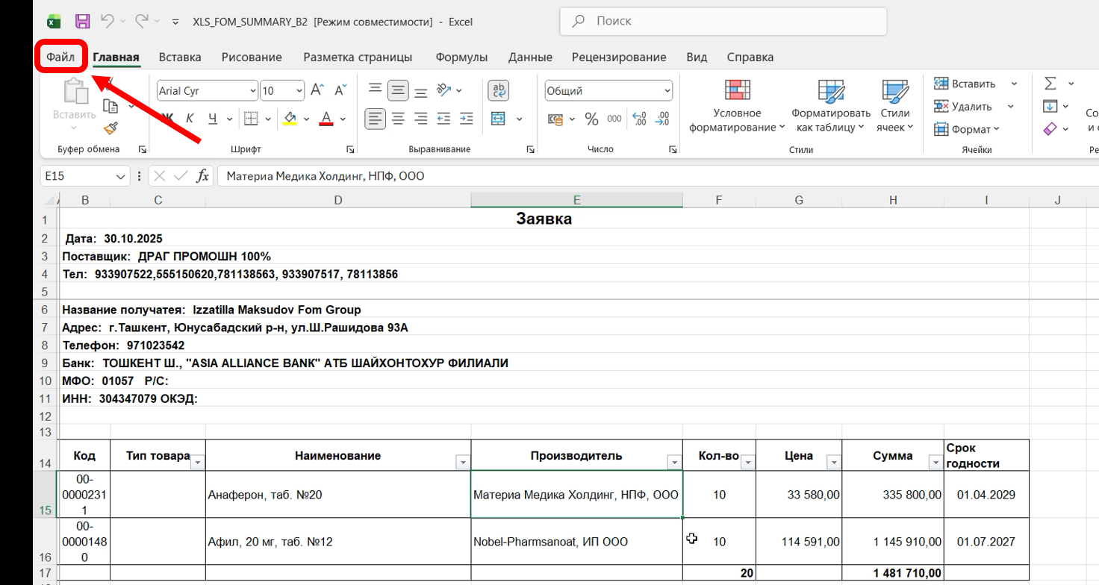1099x585 pixels.
Task: Toggle wrap text button
Action: click(498, 90)
